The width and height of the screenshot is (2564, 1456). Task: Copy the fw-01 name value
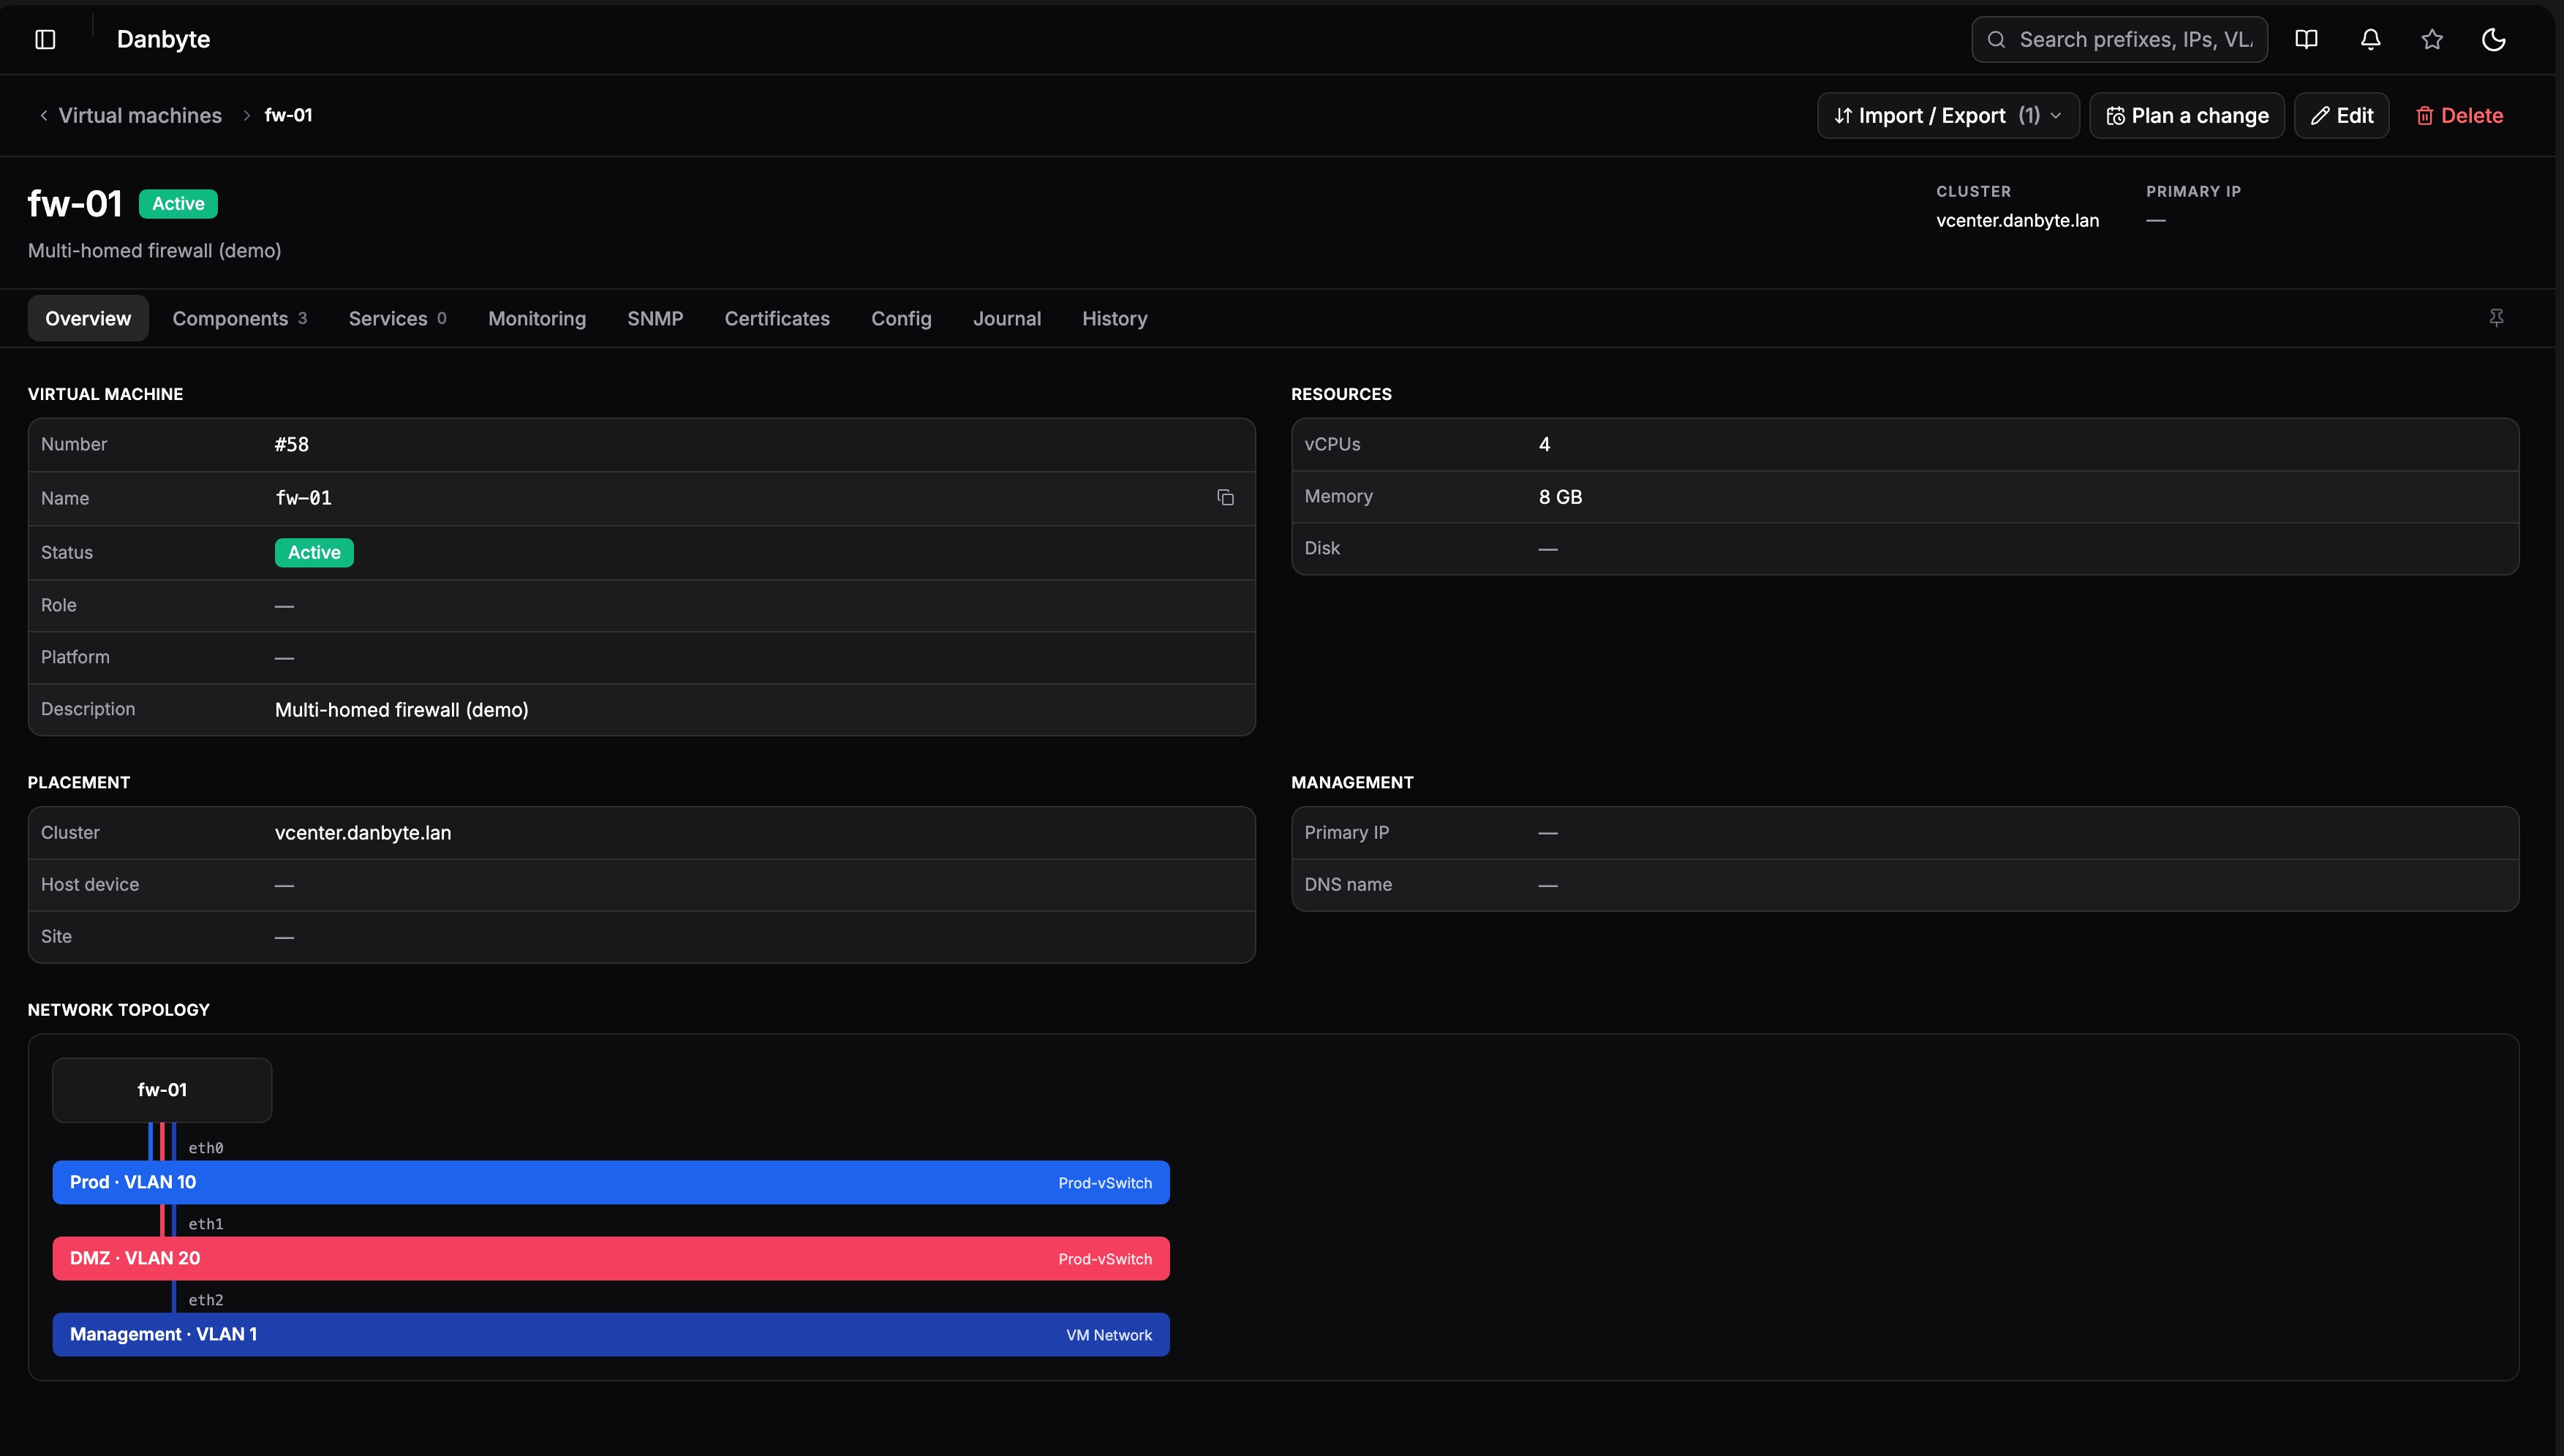click(x=1225, y=498)
